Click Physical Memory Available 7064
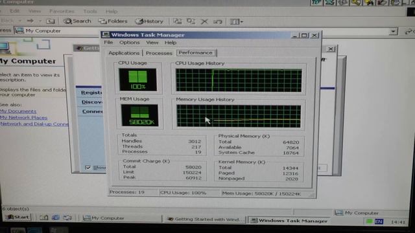 292,148
